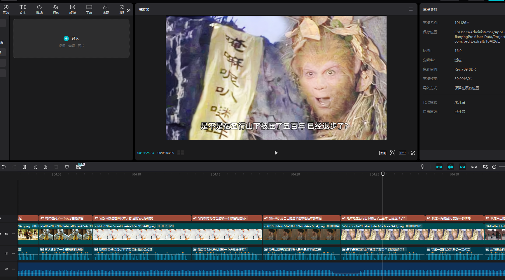
Task: Open the 特效 effects tab
Action: coord(56,9)
